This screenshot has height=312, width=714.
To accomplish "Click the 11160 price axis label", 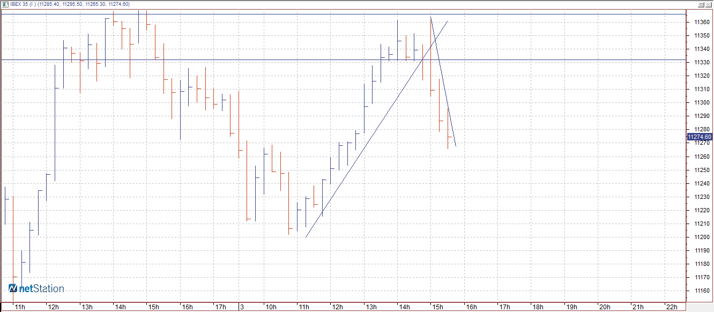I will click(x=702, y=291).
